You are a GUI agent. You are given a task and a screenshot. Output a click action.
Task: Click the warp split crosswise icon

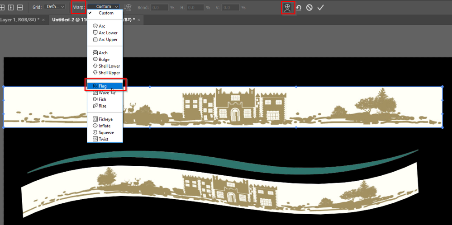pos(1,8)
